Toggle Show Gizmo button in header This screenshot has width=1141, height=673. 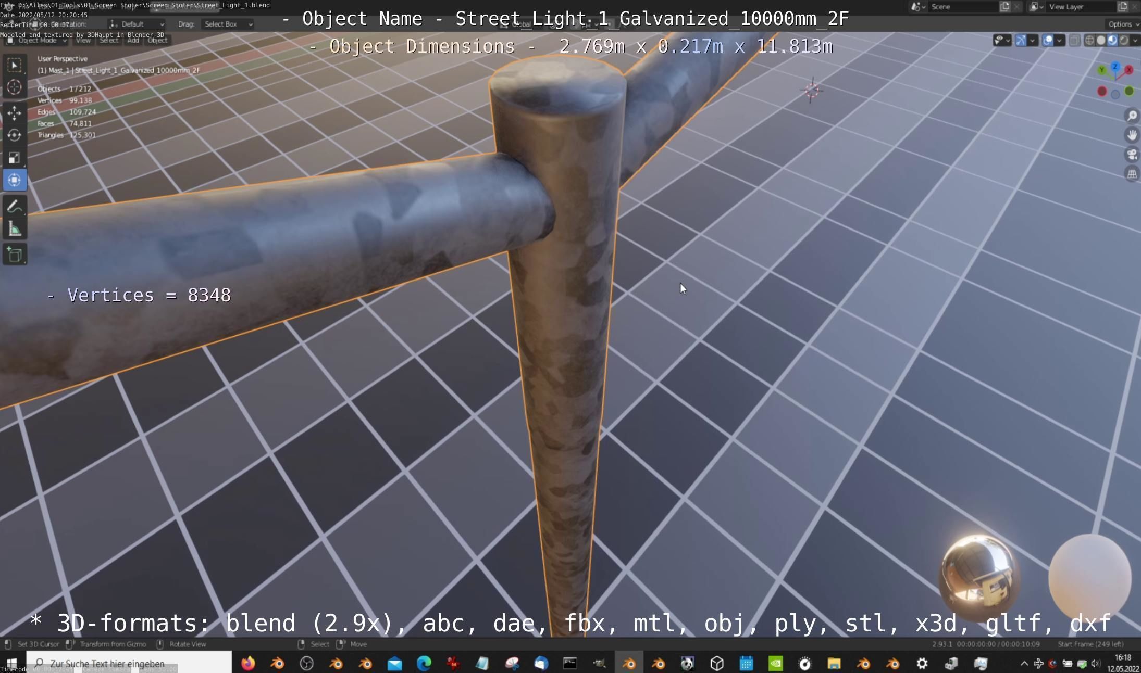(x=1021, y=41)
